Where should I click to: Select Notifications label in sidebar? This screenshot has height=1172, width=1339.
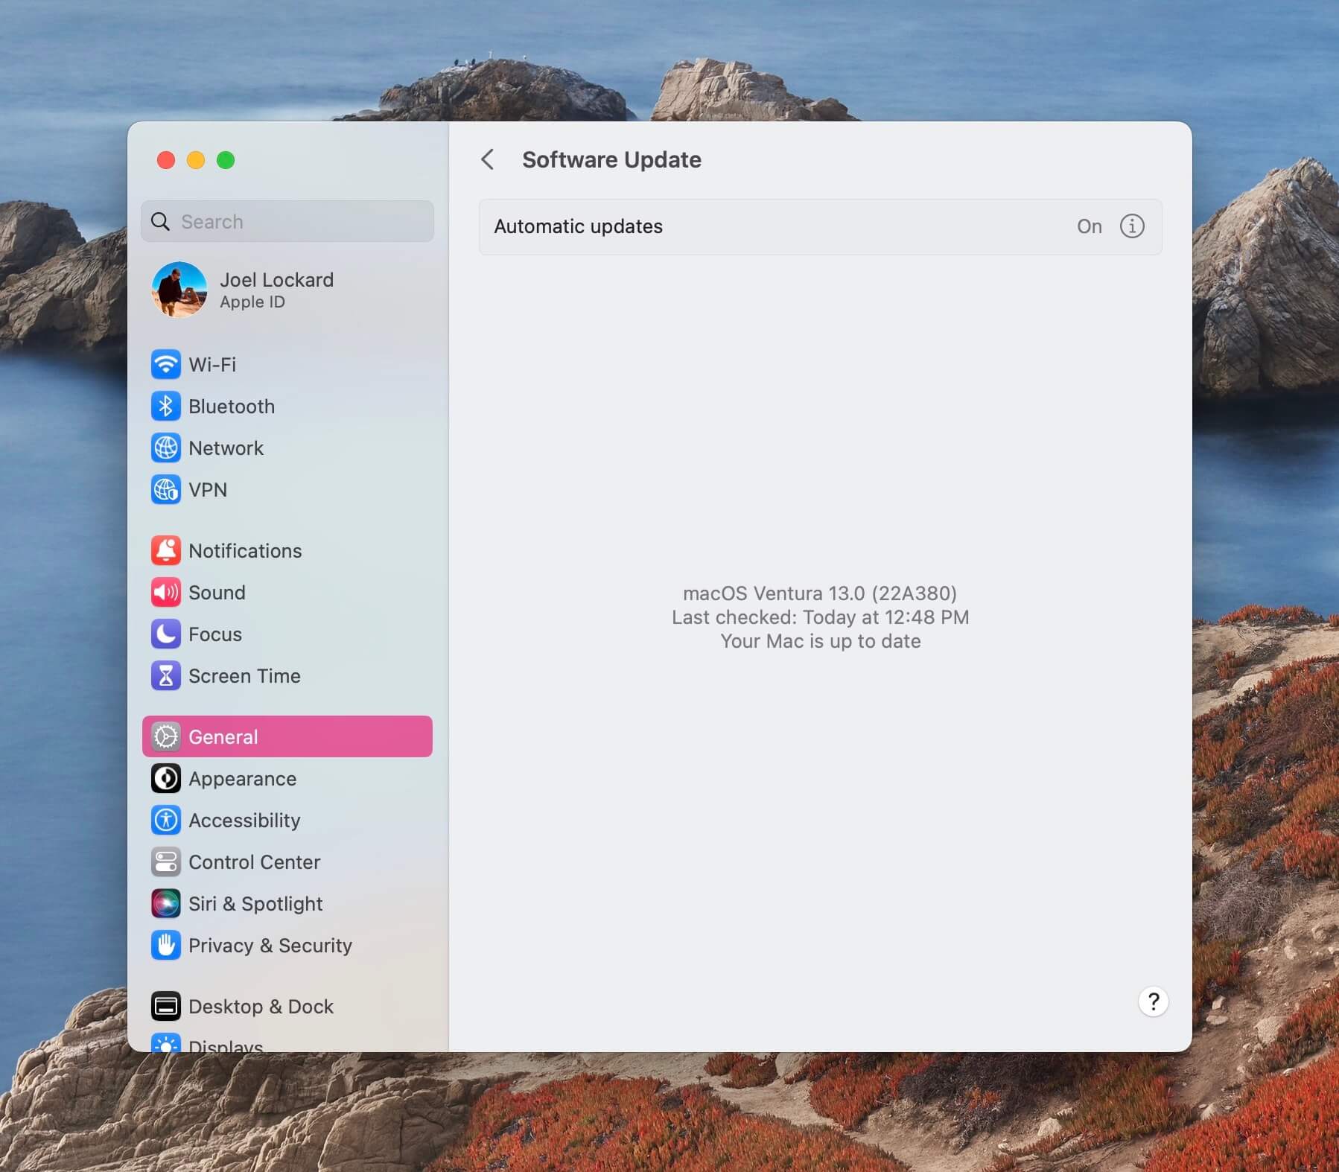(x=245, y=550)
